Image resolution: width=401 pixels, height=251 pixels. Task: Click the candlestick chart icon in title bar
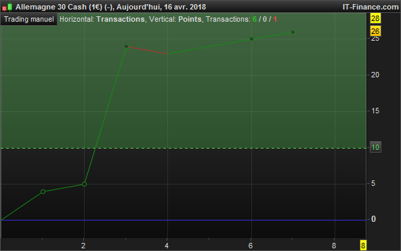(x=7, y=7)
